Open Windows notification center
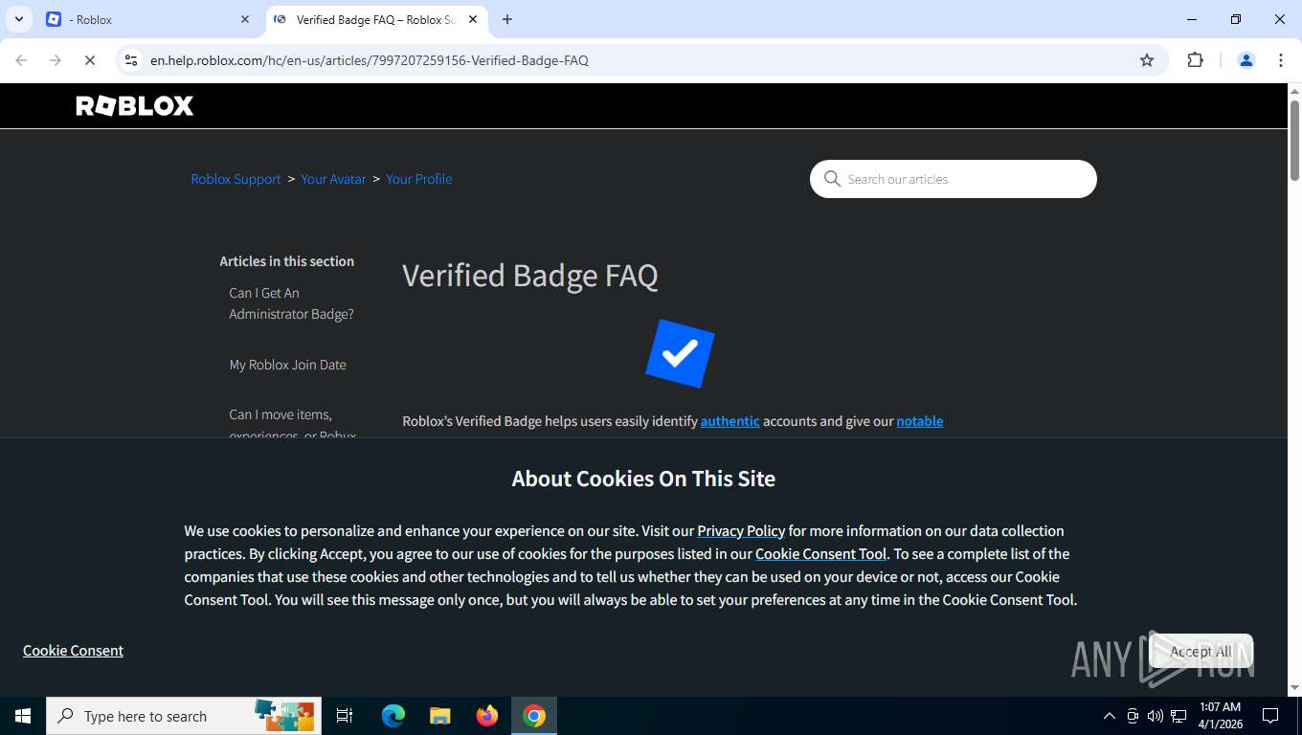 tap(1270, 716)
